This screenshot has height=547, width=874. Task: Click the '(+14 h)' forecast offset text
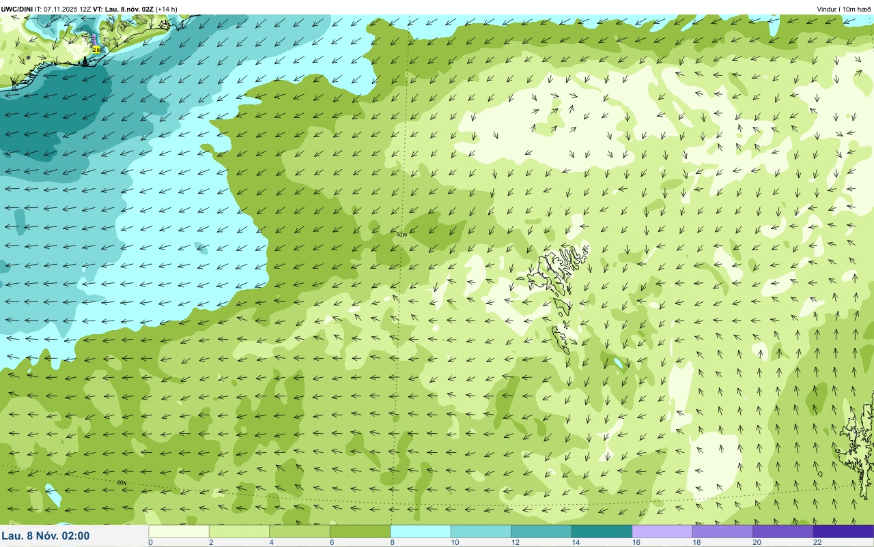(167, 9)
